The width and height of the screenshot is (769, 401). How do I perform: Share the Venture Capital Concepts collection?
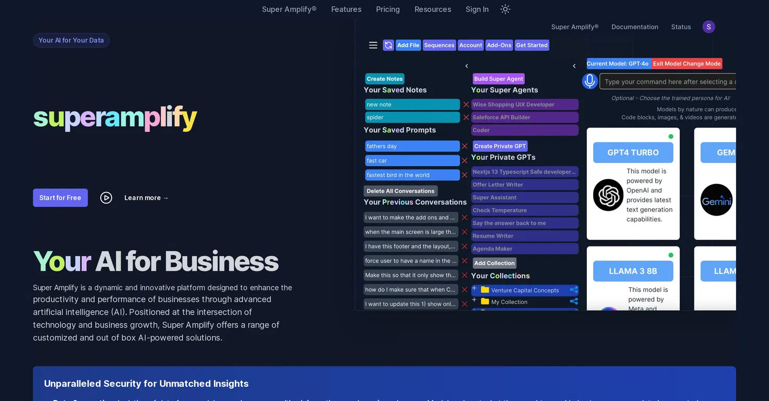tap(574, 290)
